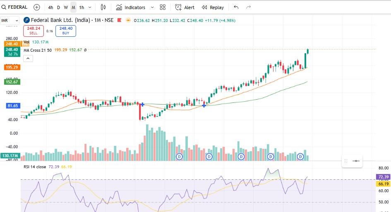
Task: Click the fourth dividend D marker
Action: tap(271, 157)
